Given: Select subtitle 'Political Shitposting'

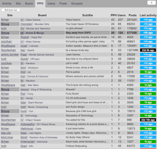Looking at the screenshot, I should coord(76,146).
